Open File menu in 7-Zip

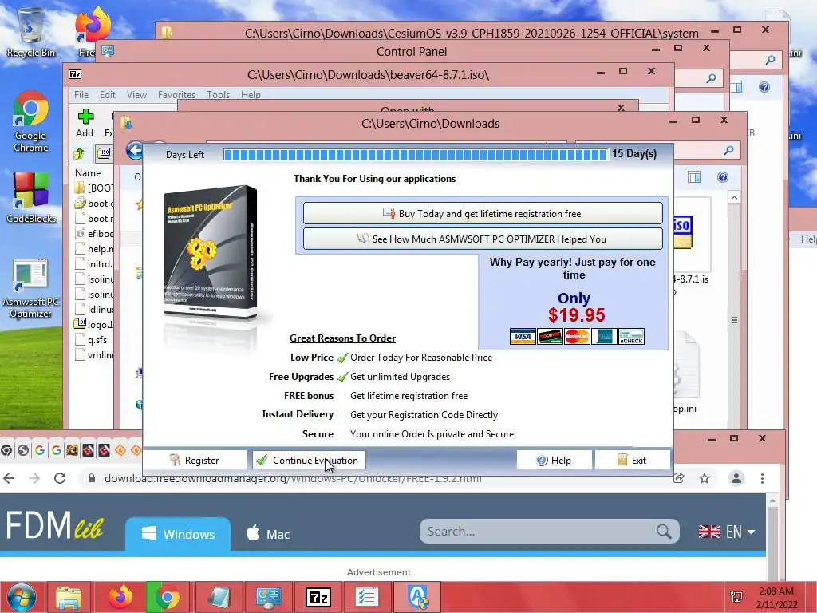[81, 95]
